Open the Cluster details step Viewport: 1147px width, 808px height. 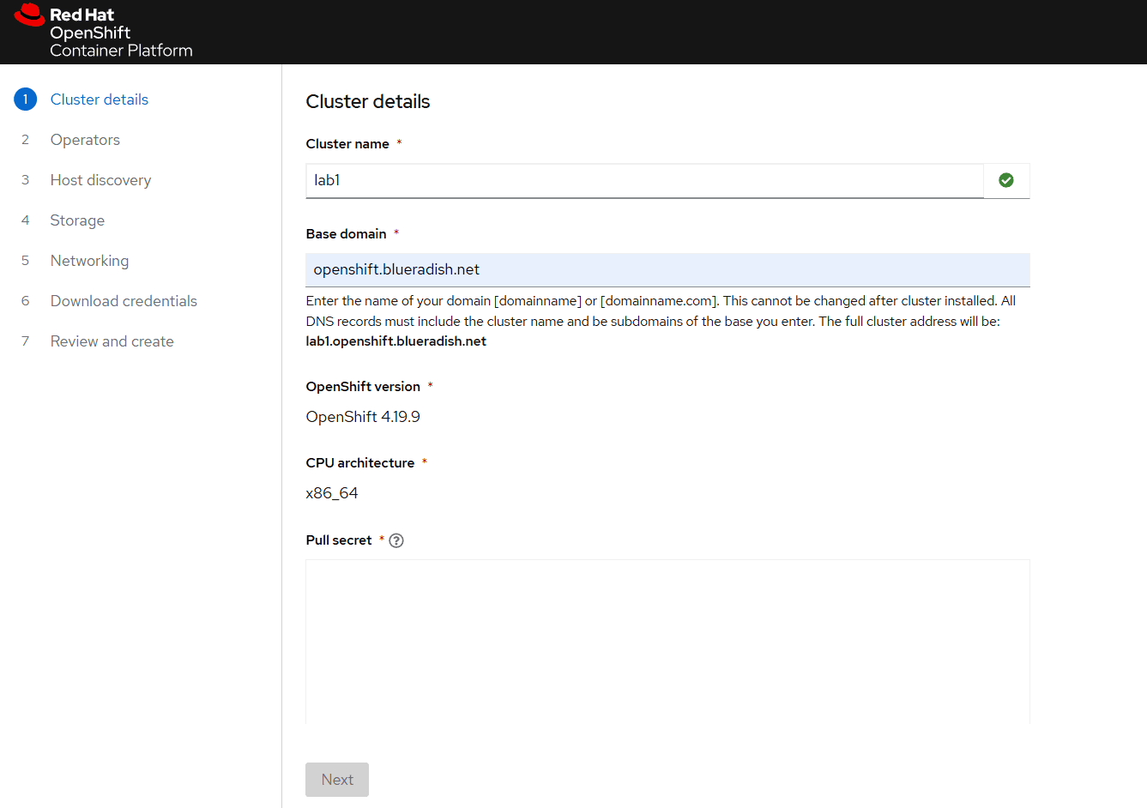[x=99, y=99]
